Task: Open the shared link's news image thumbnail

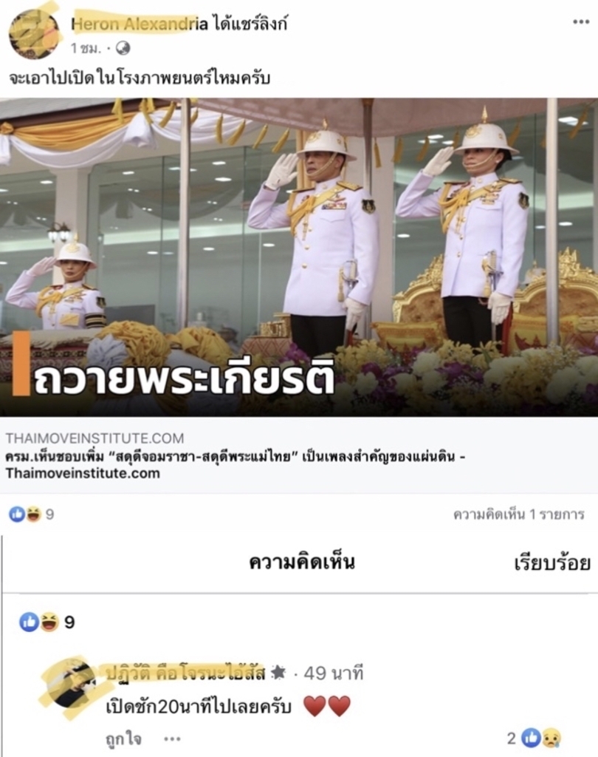Action: [299, 257]
